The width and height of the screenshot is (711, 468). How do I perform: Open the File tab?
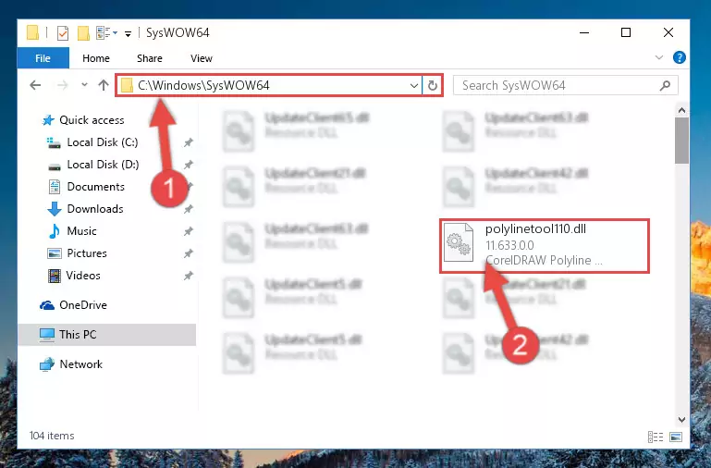click(x=43, y=58)
